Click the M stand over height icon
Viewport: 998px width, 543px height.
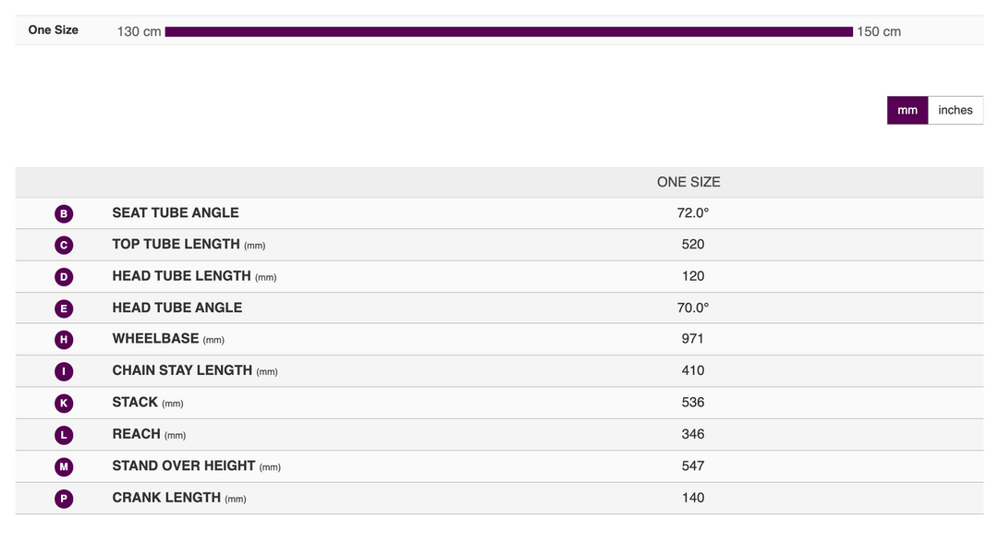(64, 466)
